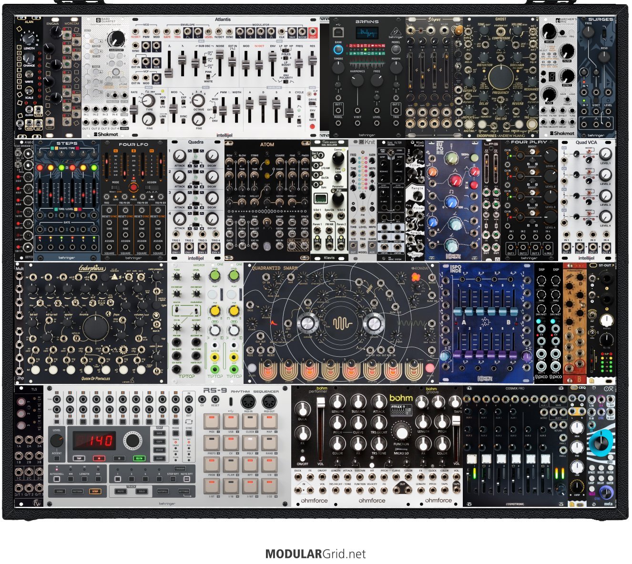The image size is (632, 564).
Task: Click the red FREQ knob on Four LFO
Action: coord(133,187)
